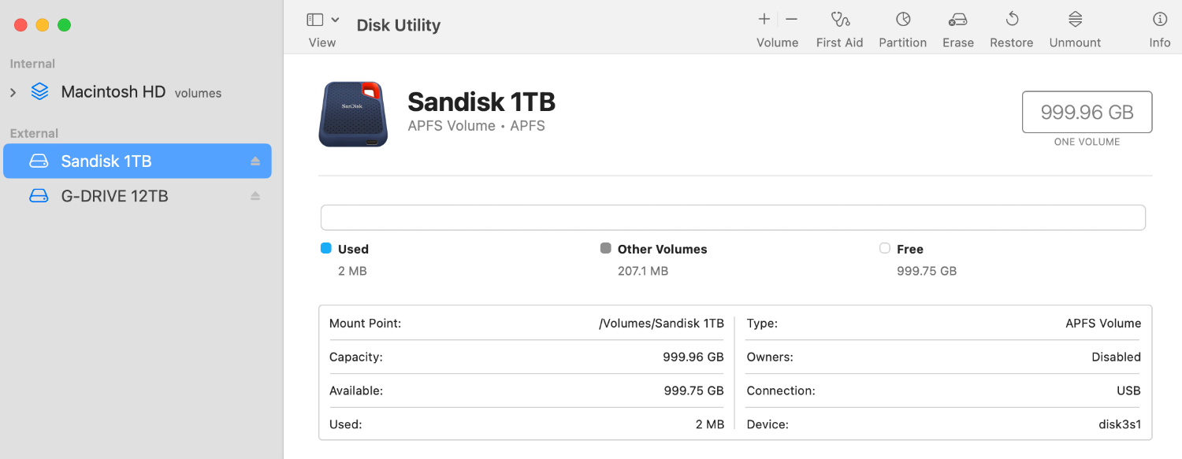Click the disk usage bar
This screenshot has width=1182, height=459.
coord(733,217)
